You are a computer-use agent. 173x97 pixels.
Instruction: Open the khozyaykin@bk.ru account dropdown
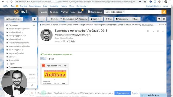pyautogui.click(x=153, y=6)
